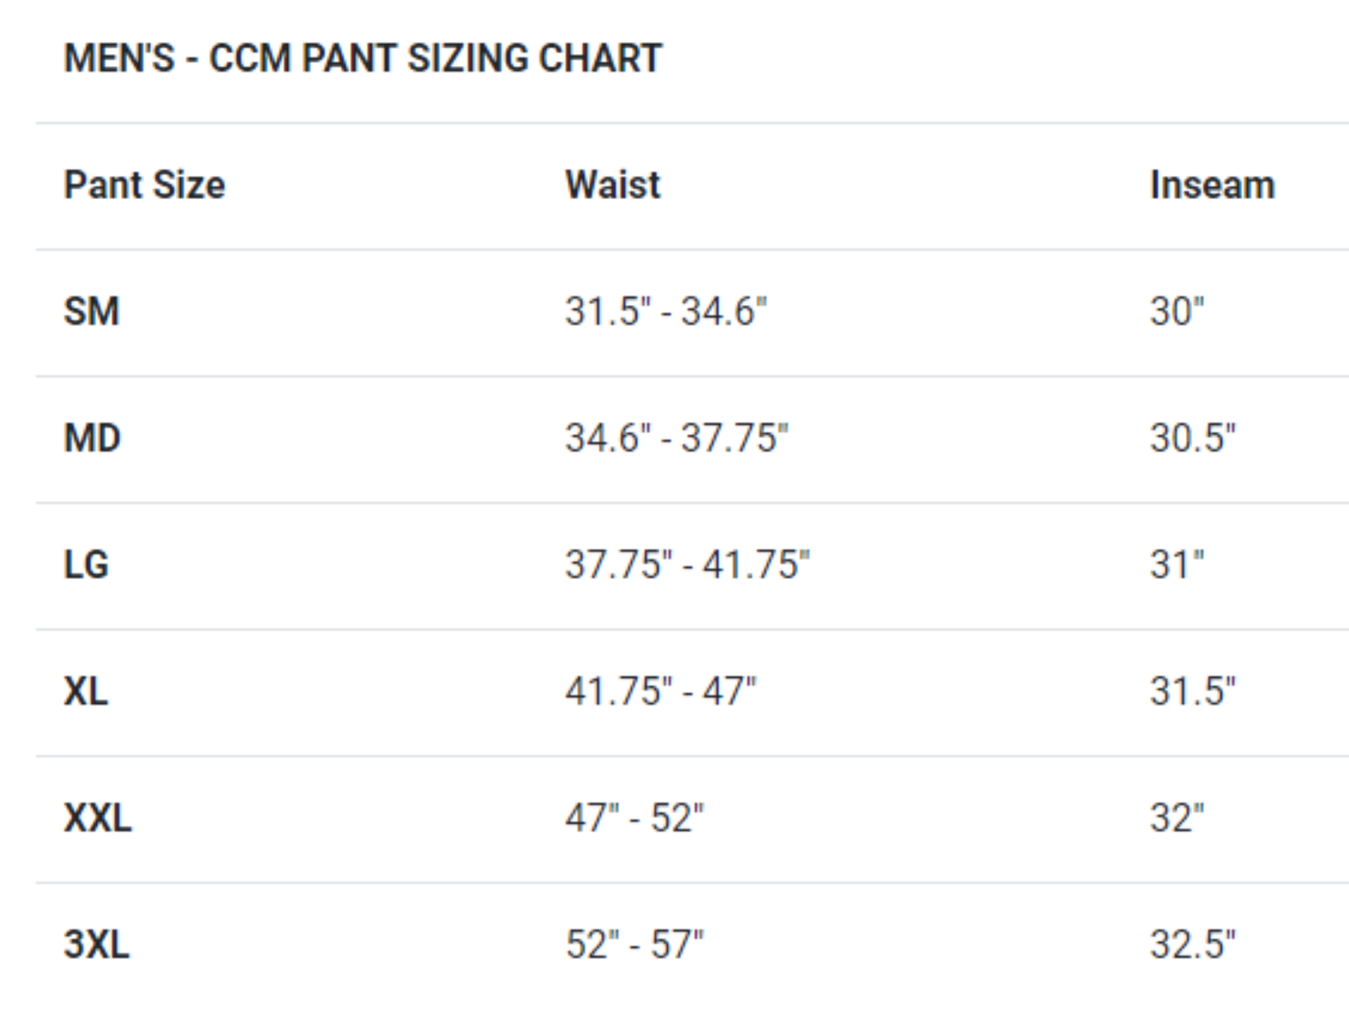1349x1013 pixels.
Task: Click the LG size row label
Action: tap(86, 565)
